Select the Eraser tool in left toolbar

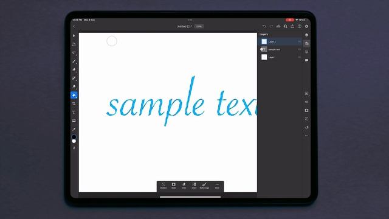click(x=74, y=70)
